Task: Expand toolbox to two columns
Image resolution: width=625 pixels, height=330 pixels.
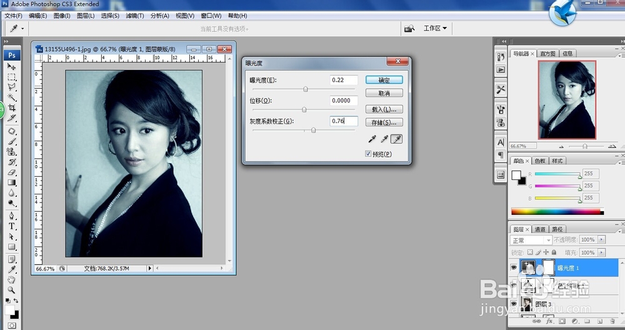Action: point(6,41)
